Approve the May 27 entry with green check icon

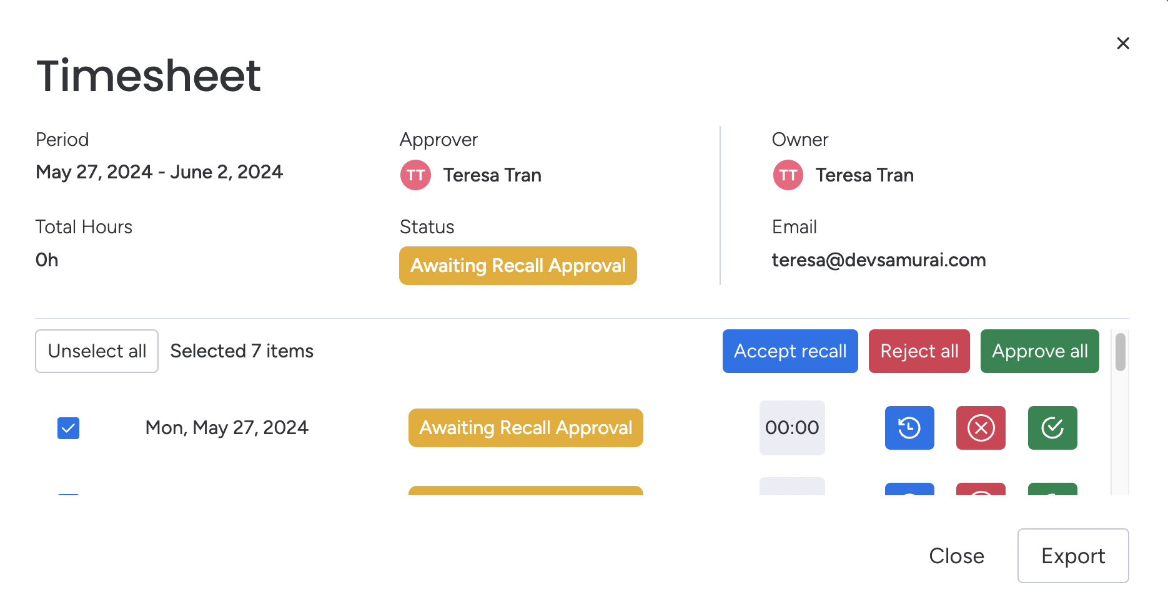1052,428
